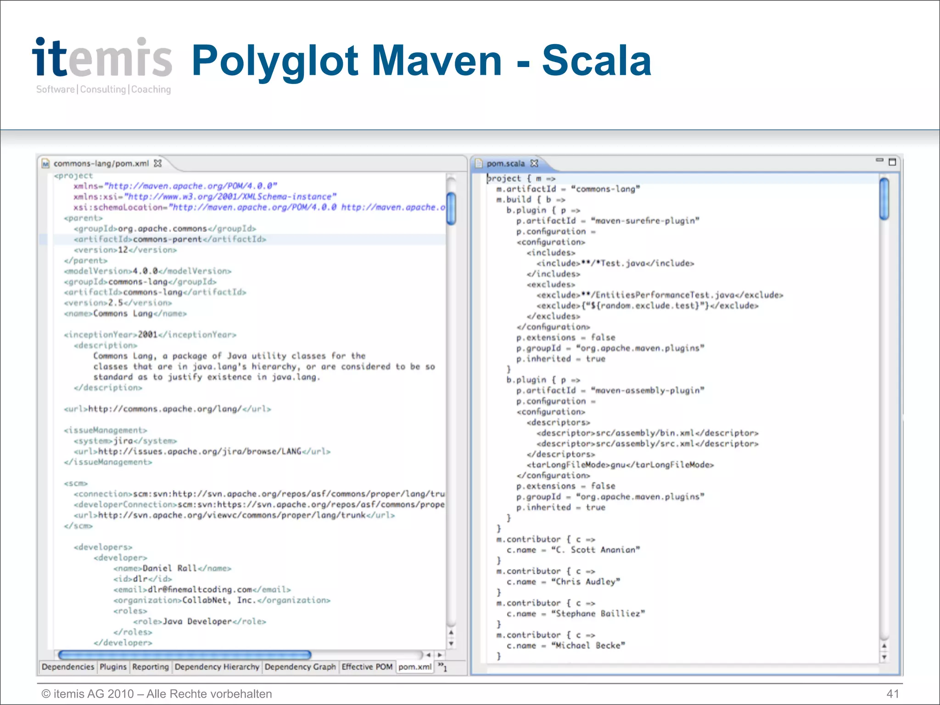
Task: Click the "Chris Audley" contributor name
Action: pos(563,582)
